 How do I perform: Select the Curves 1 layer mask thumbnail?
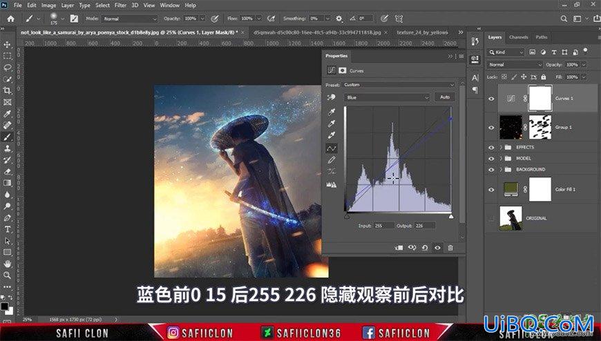pyautogui.click(x=540, y=99)
